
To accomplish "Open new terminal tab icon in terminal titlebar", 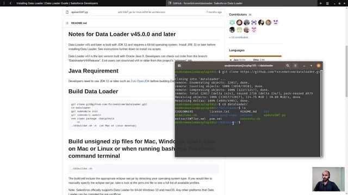I will (x=179, y=66).
